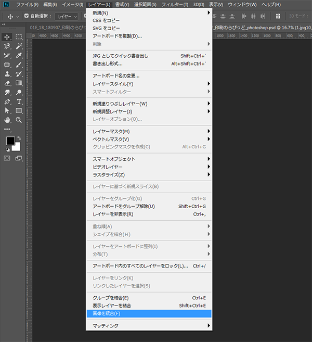Choose the Clone Stamp tool

7,74
